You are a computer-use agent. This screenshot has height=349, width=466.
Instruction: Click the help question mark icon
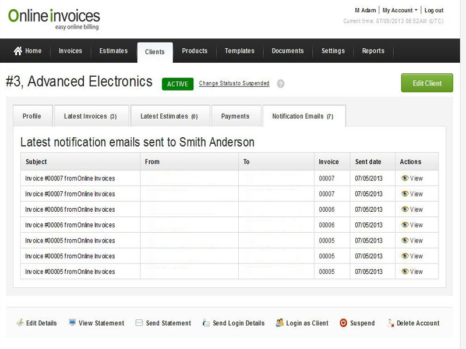click(x=281, y=84)
